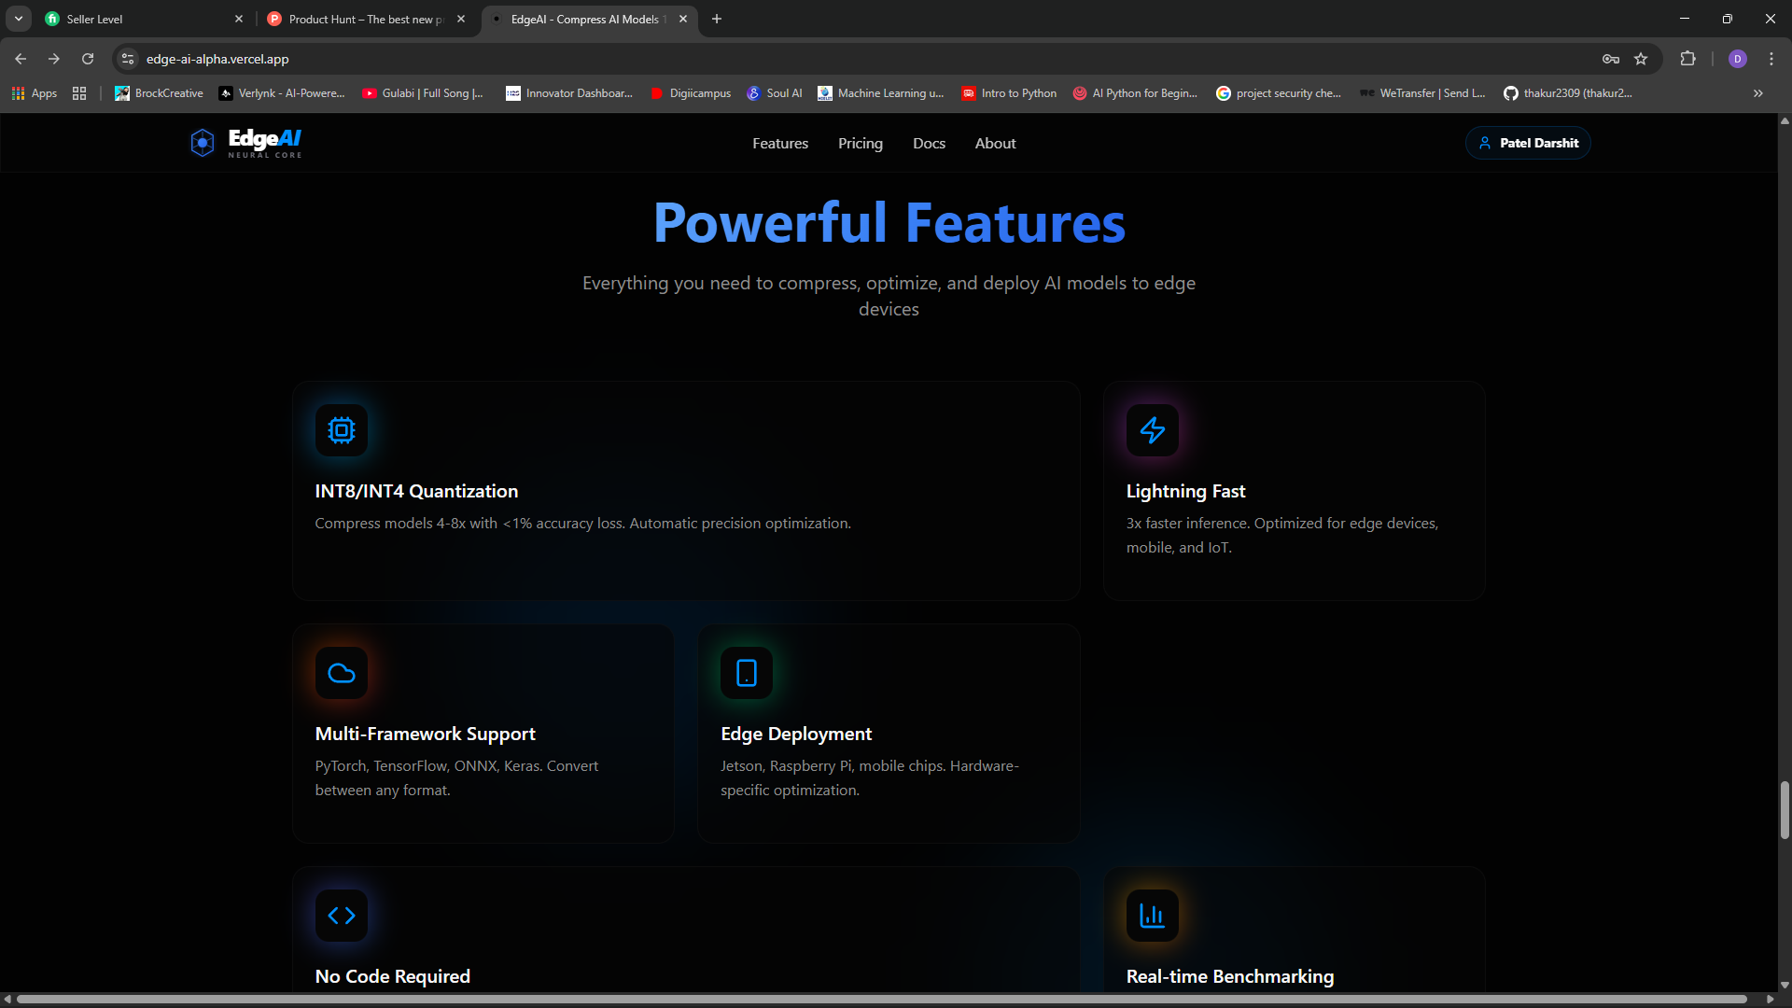Bookmark the page using the star icon

click(1642, 58)
